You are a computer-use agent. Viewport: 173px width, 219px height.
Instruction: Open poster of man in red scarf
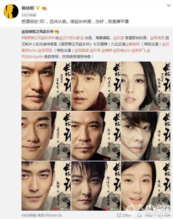coord(96,86)
